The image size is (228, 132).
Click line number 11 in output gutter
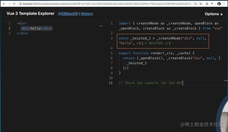111,83
